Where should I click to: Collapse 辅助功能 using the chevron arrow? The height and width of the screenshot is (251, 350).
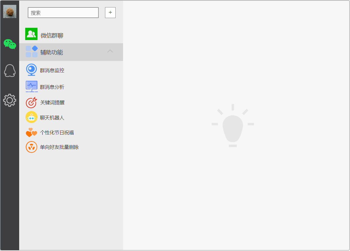pos(110,51)
